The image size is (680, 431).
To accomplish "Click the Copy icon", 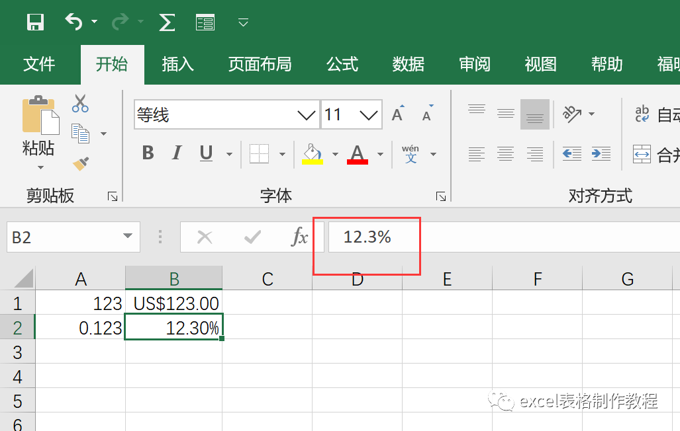I will point(80,134).
